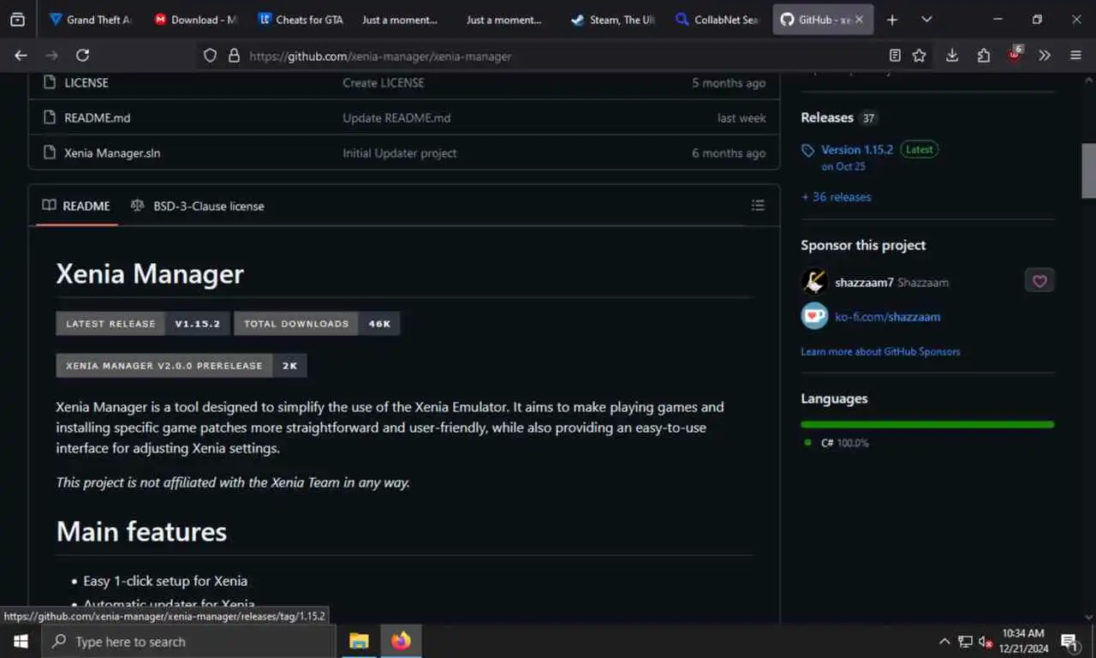Click the Latest Release v1.15.2 badge
Viewport: 1096px width, 658px height.
click(x=142, y=323)
